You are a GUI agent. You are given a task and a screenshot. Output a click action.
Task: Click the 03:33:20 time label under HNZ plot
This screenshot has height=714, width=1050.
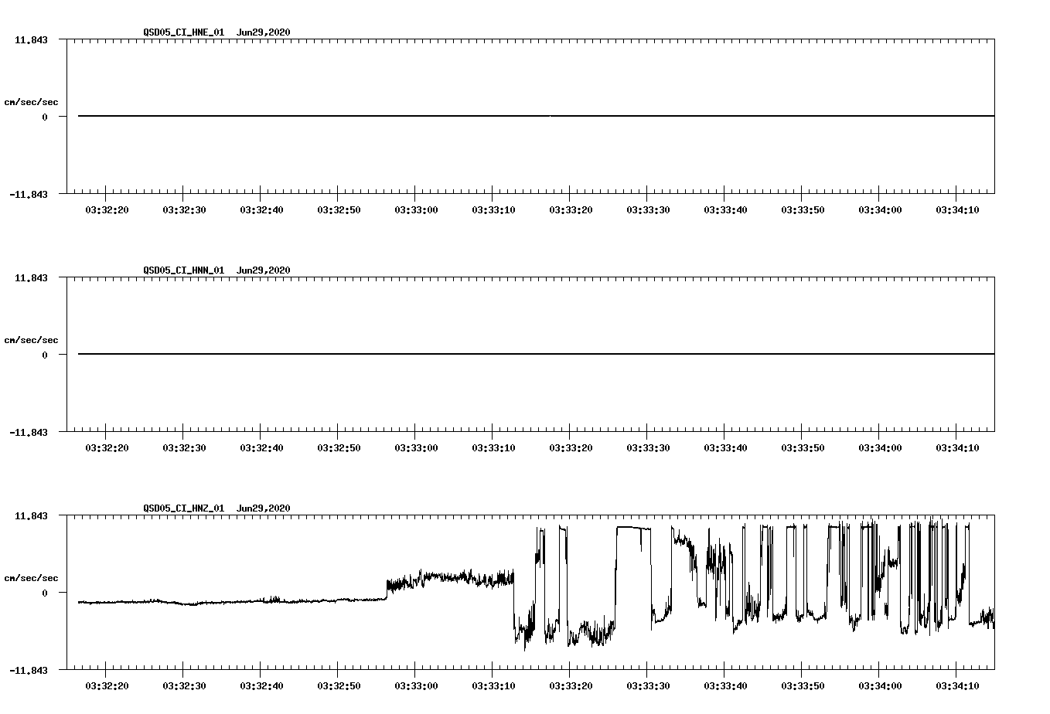pos(571,685)
